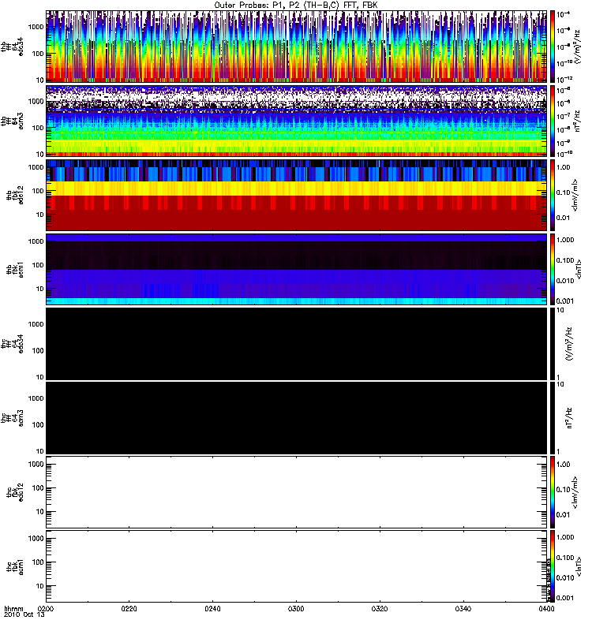Click the <|nT|> unit label beside thb fbk scm1
Viewport: 592px width, 631px height.
(x=579, y=269)
